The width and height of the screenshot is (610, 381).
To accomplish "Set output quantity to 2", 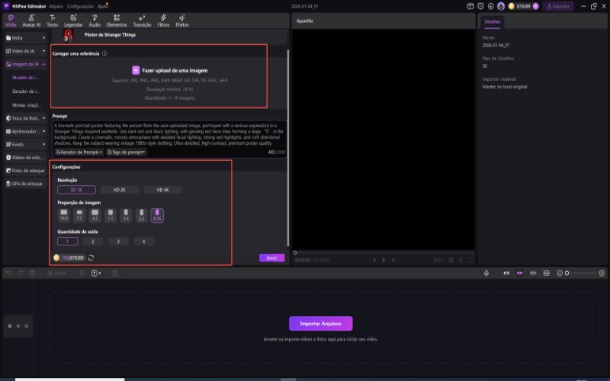I will click(92, 242).
